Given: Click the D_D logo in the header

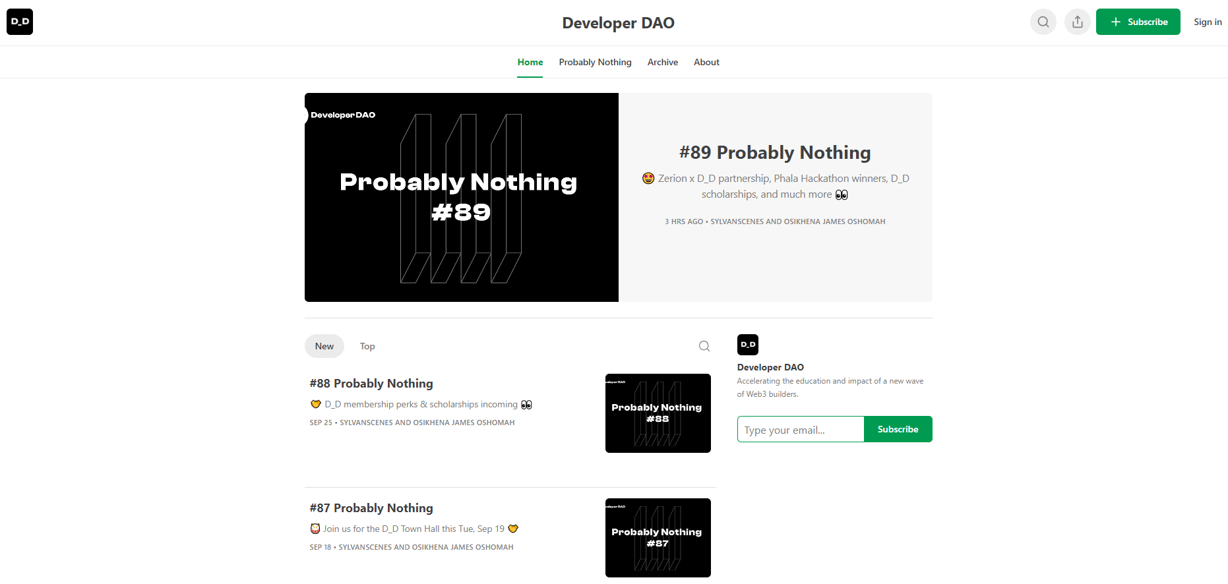Looking at the screenshot, I should (x=20, y=22).
